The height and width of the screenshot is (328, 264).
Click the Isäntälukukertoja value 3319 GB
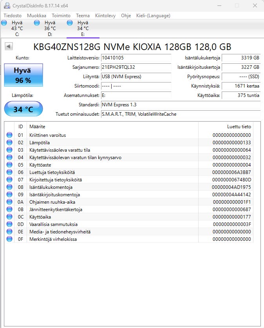pyautogui.click(x=241, y=58)
